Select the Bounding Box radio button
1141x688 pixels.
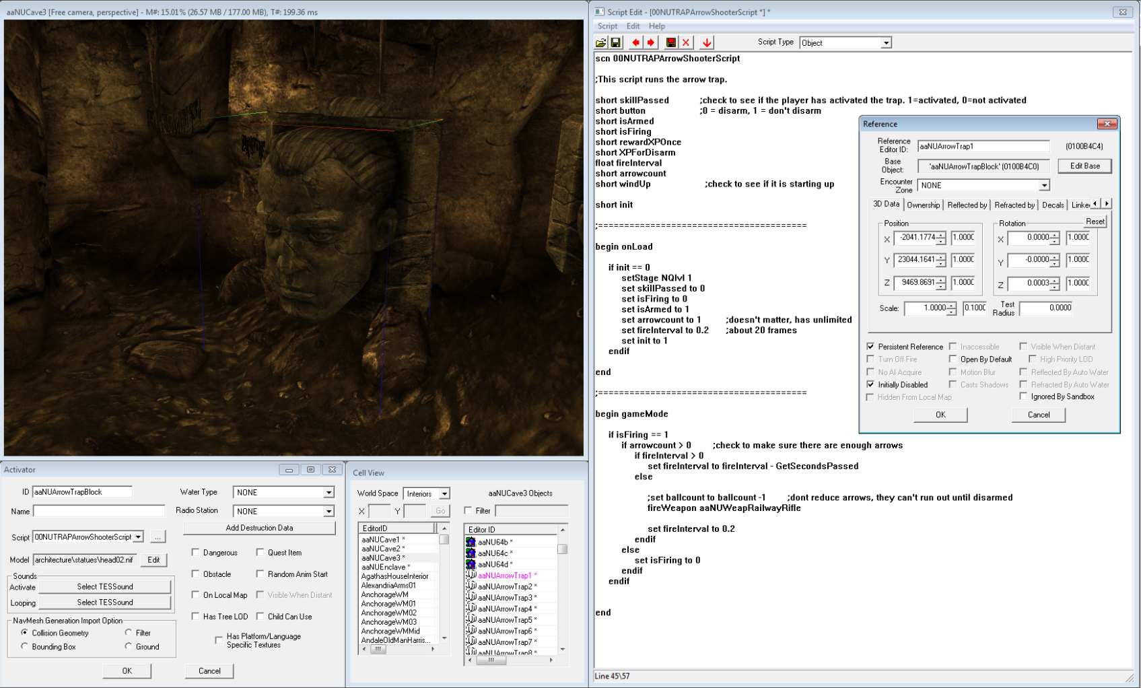(25, 646)
